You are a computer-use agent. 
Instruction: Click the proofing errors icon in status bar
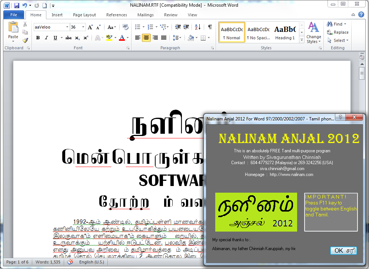point(70,262)
